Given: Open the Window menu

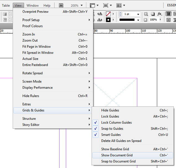Looking at the screenshot, I should (33, 5).
